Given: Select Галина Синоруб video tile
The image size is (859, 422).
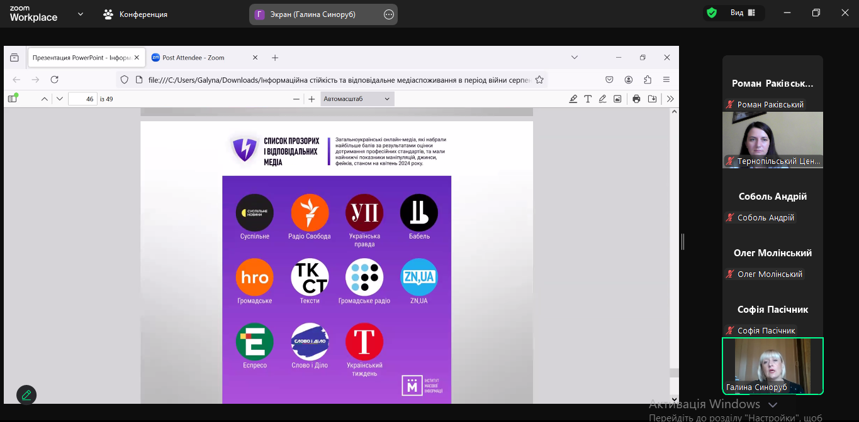Looking at the screenshot, I should click(x=773, y=366).
